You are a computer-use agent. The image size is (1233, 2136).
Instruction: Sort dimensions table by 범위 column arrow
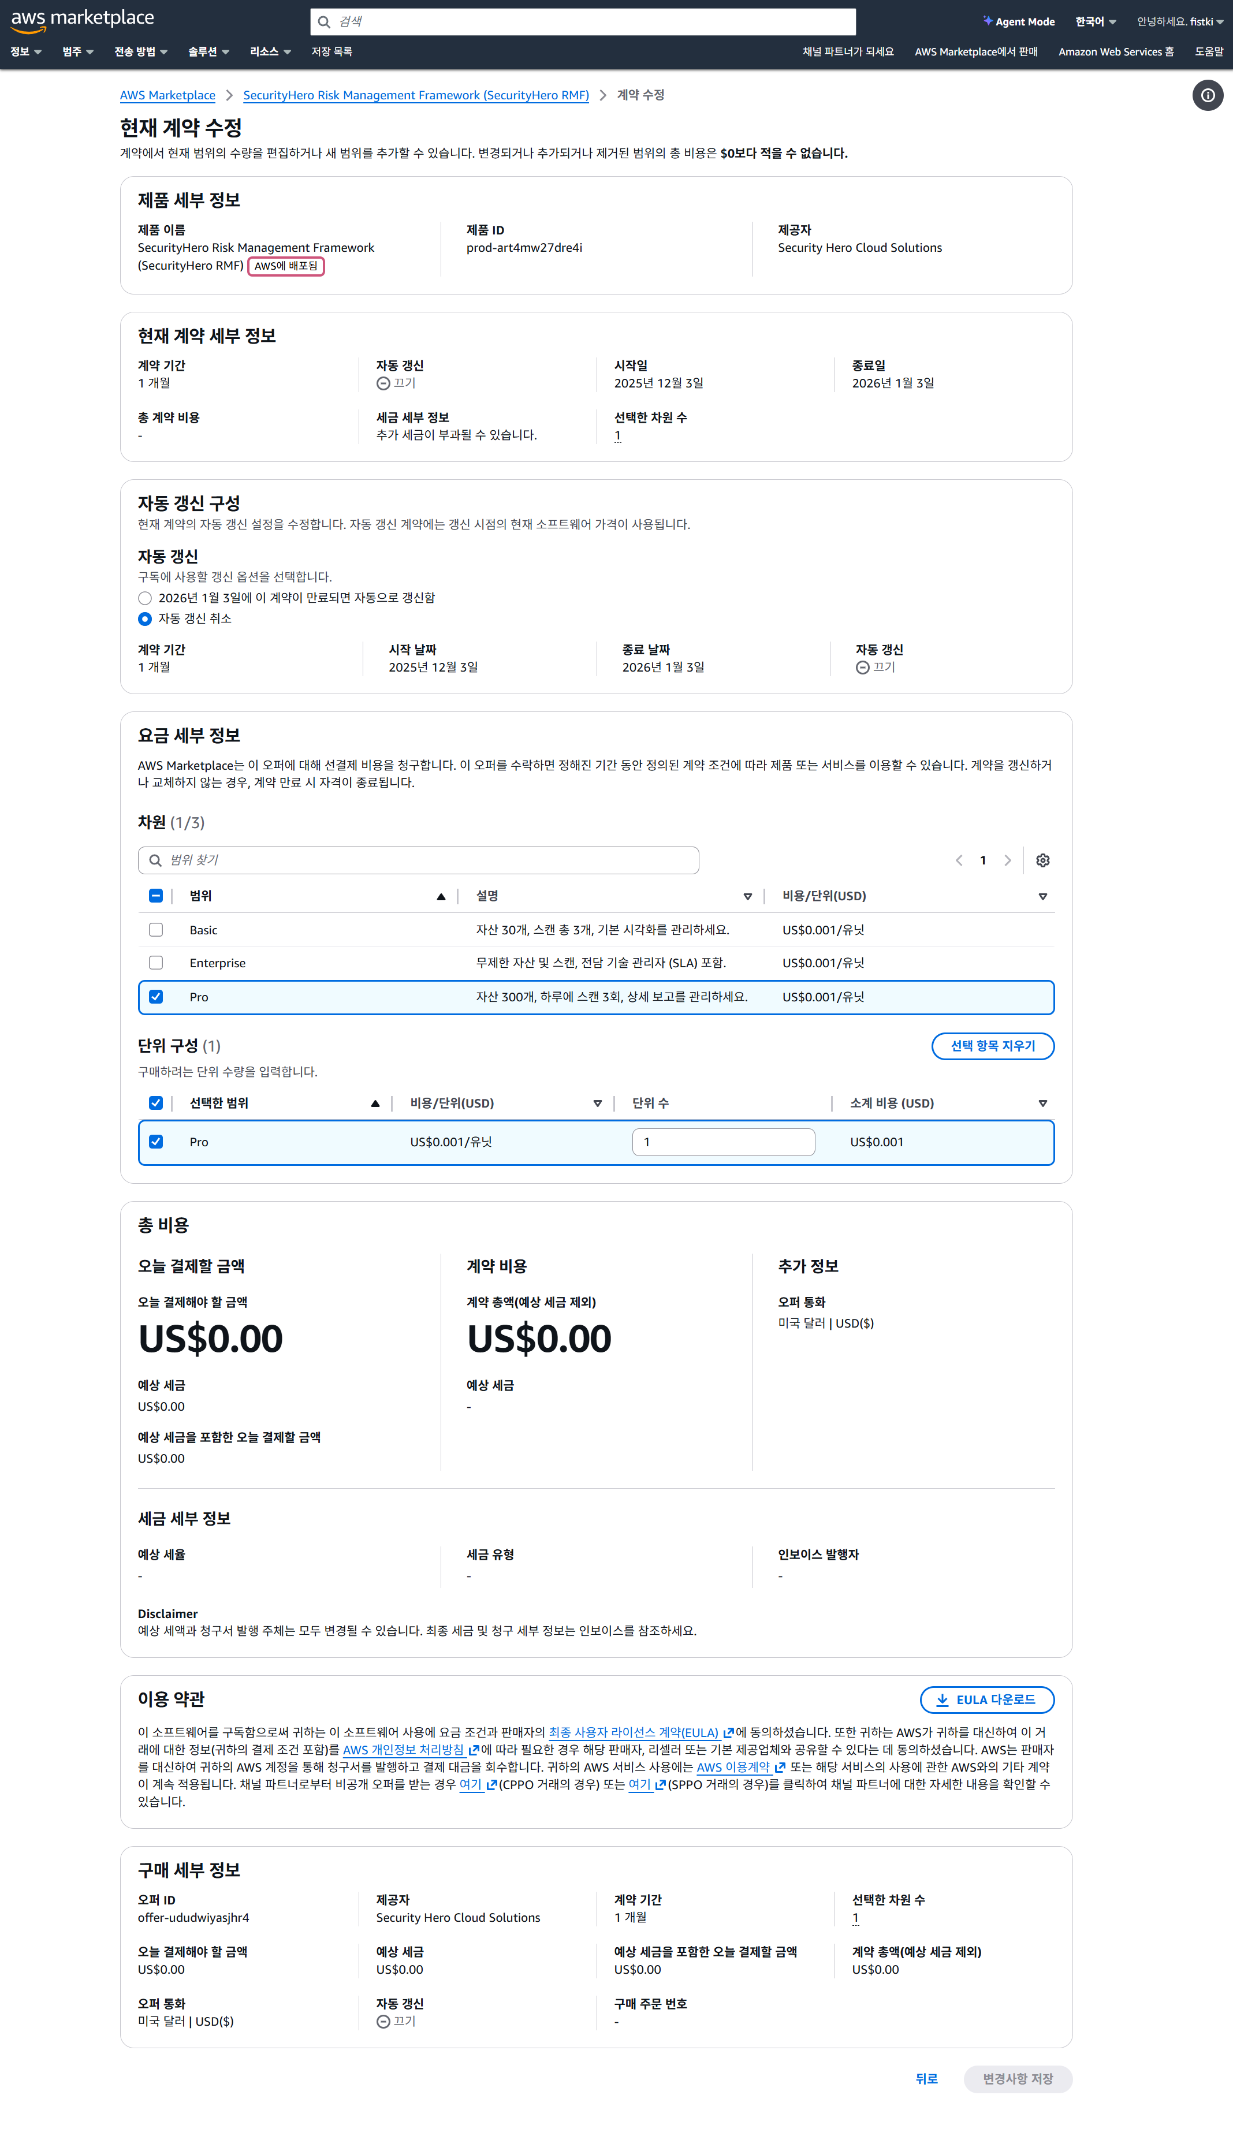click(440, 897)
